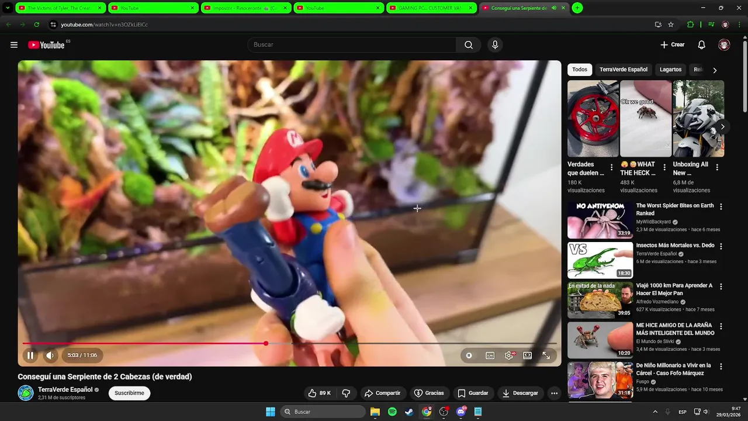Image resolution: width=748 pixels, height=421 pixels.
Task: Open the browser extensions puzzle icon
Action: point(690,25)
